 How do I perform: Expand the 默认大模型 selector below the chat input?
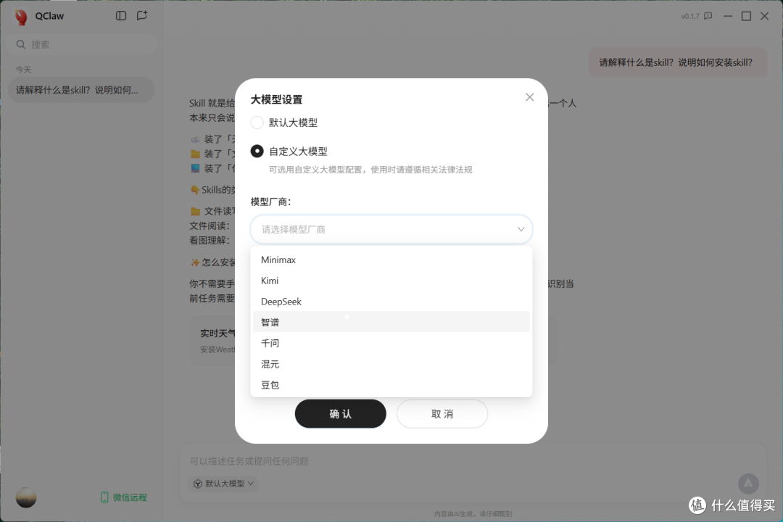(x=224, y=484)
